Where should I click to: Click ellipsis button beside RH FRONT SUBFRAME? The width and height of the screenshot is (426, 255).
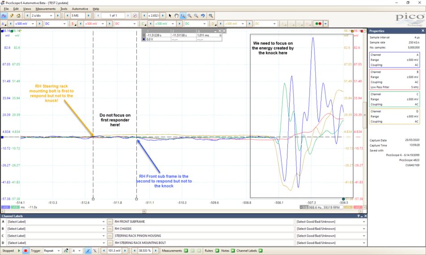click(109, 221)
